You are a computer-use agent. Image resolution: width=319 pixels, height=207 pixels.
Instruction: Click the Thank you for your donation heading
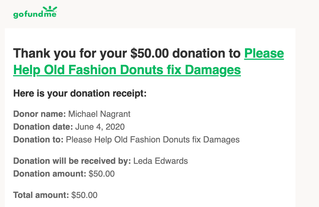click(x=149, y=62)
